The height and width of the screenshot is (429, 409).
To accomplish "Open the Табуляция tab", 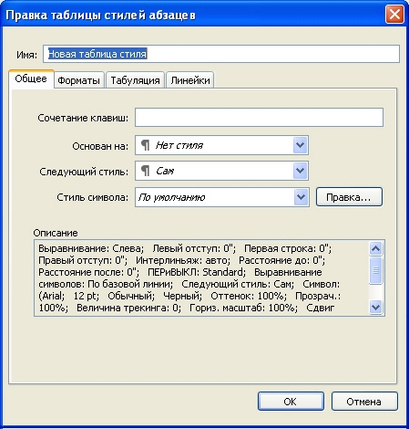I will 135,80.
